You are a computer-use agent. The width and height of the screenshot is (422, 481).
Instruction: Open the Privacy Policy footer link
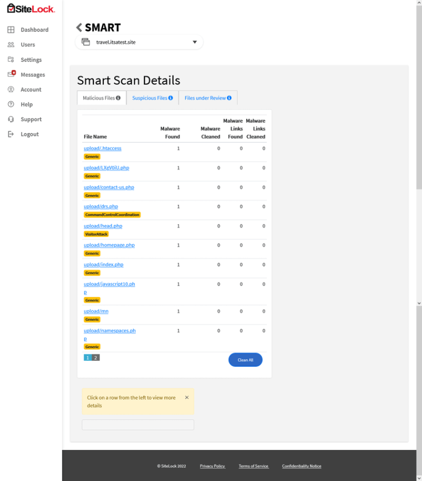[x=212, y=466]
